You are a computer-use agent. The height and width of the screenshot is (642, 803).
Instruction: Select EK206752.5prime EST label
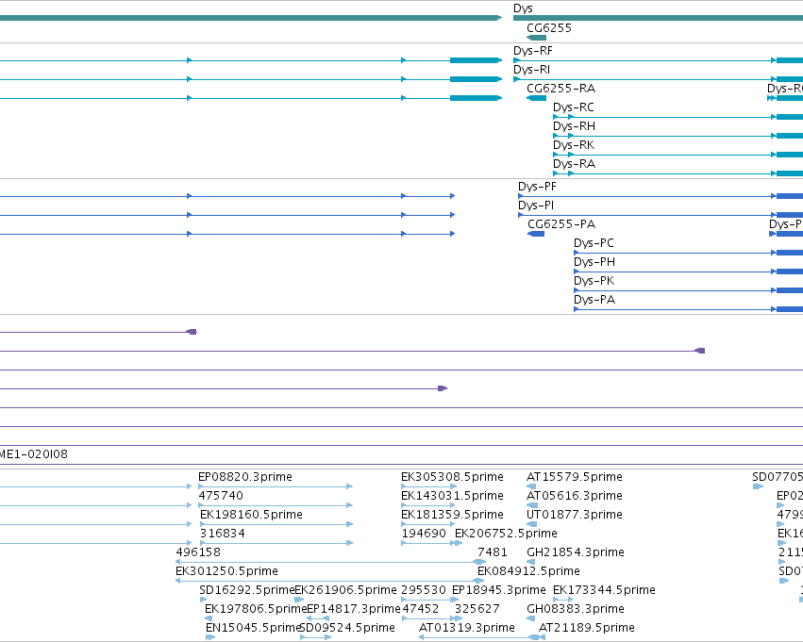pyautogui.click(x=506, y=535)
